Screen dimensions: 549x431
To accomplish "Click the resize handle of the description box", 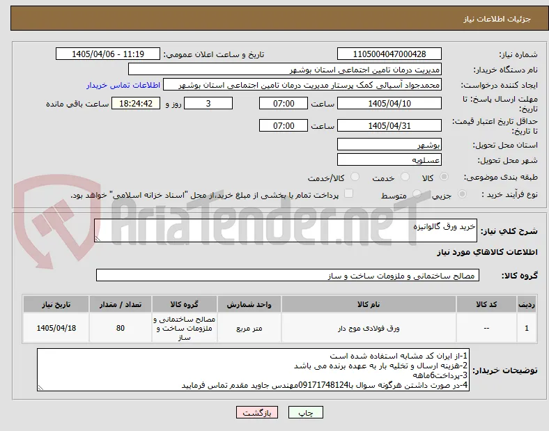I will (98, 239).
